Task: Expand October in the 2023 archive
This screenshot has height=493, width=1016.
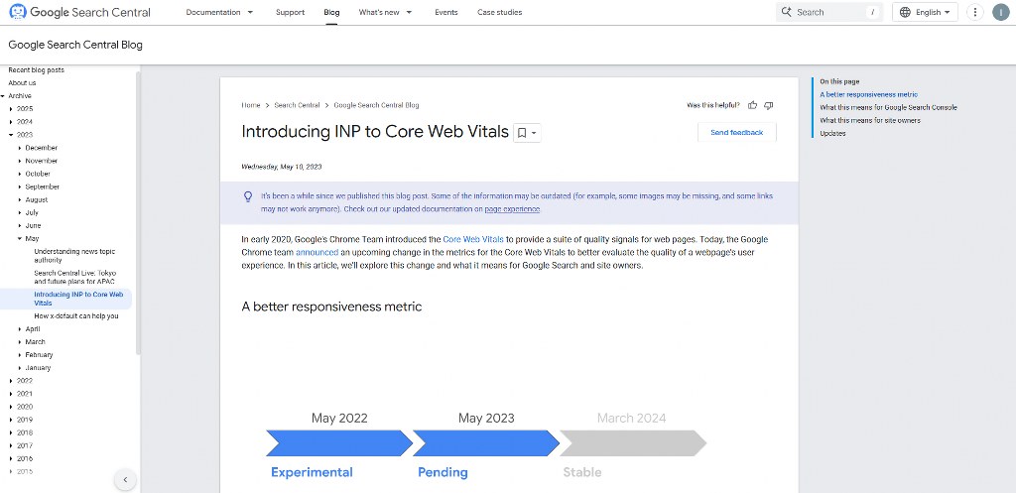Action: click(x=20, y=174)
